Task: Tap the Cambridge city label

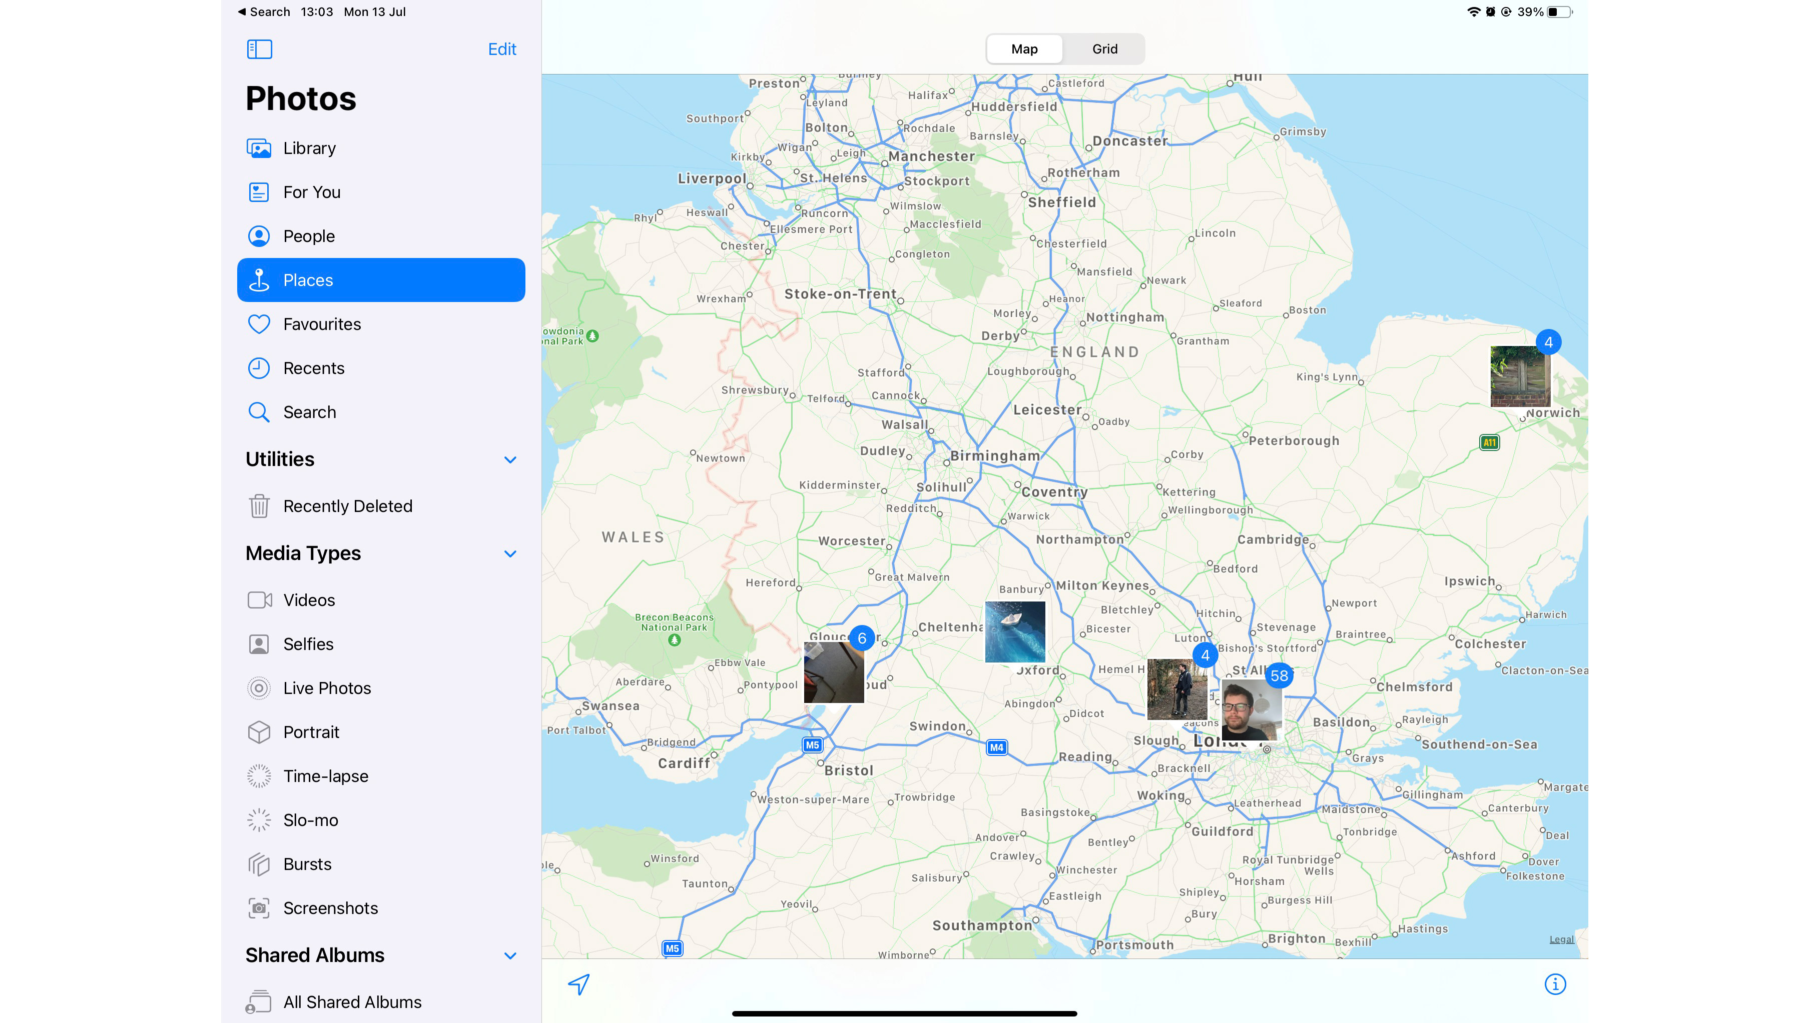Action: tap(1273, 539)
